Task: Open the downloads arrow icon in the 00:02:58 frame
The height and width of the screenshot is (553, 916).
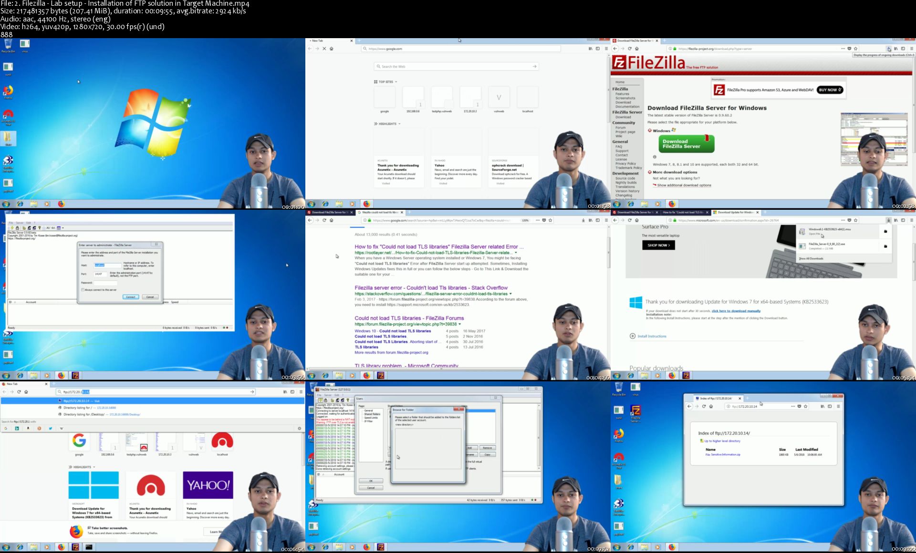Action: 889,49
